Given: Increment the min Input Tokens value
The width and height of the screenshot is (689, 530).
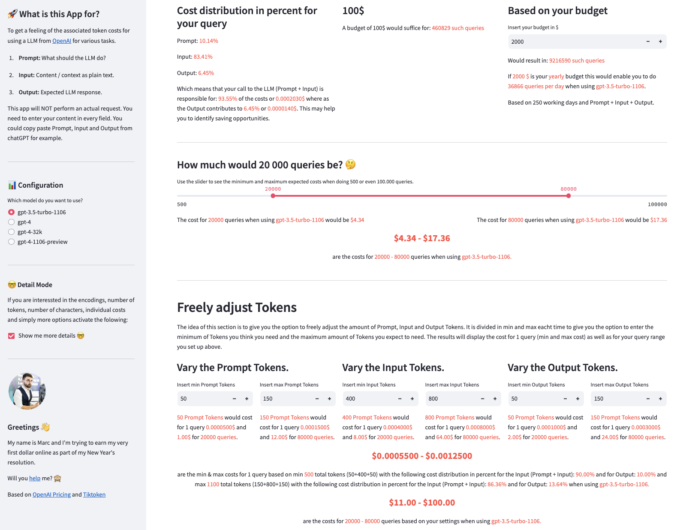Looking at the screenshot, I should [x=412, y=398].
